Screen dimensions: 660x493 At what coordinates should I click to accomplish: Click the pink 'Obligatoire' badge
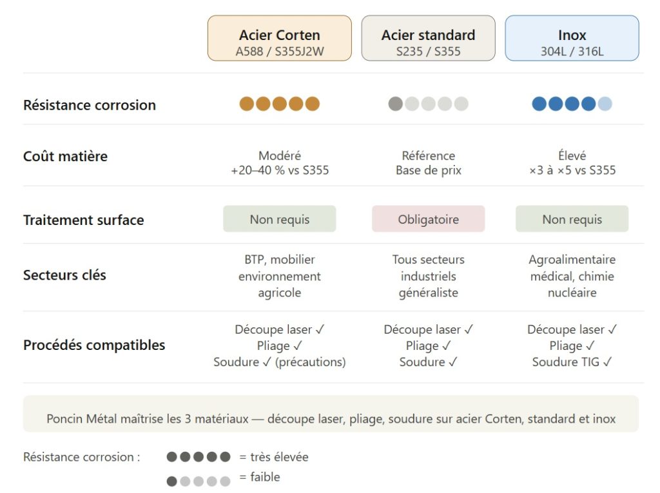coord(428,219)
